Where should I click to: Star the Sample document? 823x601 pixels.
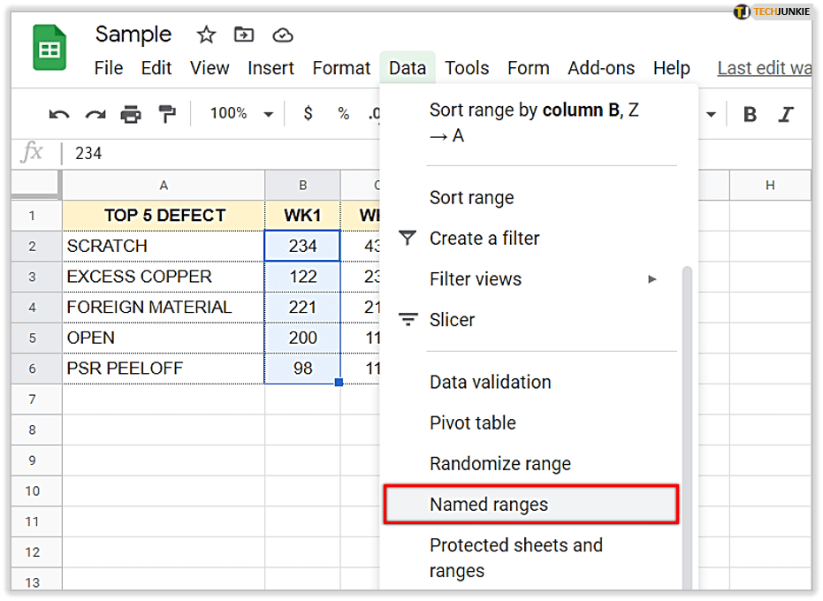(206, 35)
